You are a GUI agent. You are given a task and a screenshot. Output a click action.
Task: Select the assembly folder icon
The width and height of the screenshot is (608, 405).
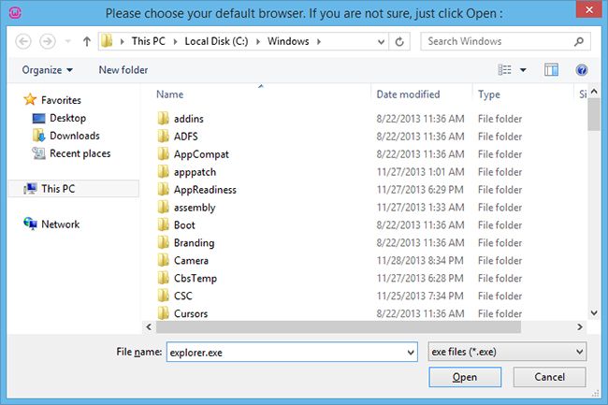tap(164, 208)
